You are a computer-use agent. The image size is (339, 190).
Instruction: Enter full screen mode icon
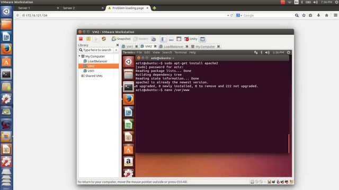179,39
